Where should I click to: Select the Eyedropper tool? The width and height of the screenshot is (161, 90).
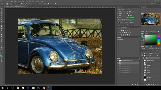click(2, 19)
